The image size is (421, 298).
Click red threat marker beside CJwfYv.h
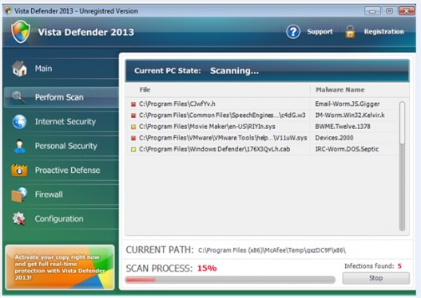point(133,104)
